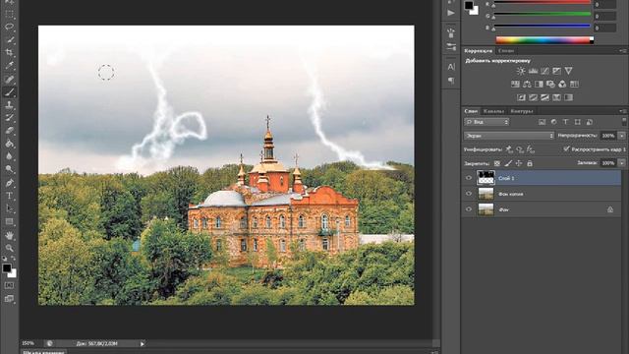Viewport: 629px width, 354px height.
Task: Select the Коррекция tab
Action: [x=479, y=51]
